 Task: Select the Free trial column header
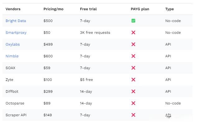pyautogui.click(x=88, y=9)
